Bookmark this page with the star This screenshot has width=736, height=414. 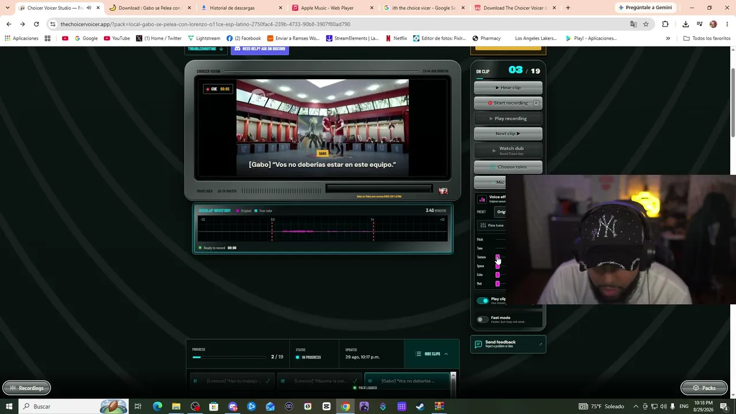(646, 24)
